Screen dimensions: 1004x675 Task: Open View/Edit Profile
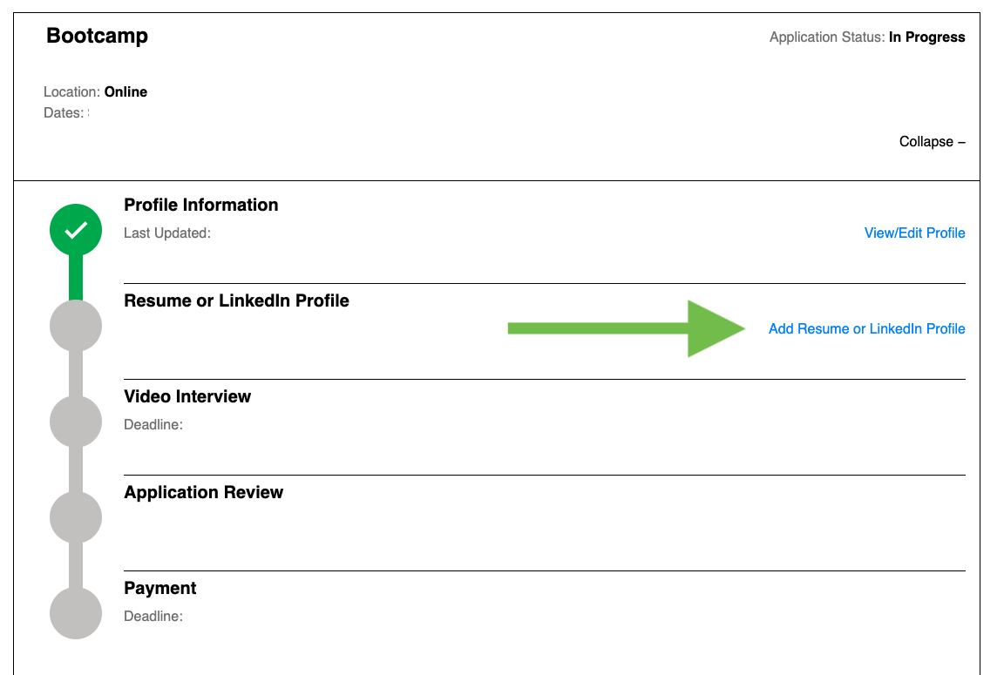[914, 233]
